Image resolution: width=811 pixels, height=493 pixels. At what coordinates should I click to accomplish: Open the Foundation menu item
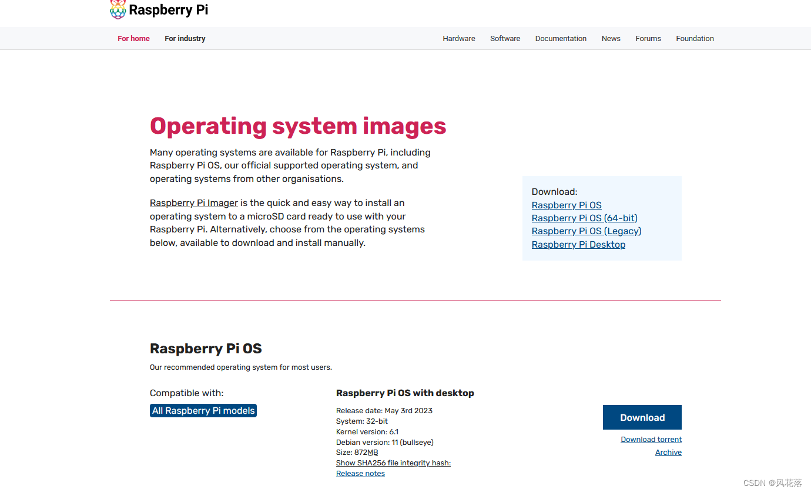coord(695,39)
